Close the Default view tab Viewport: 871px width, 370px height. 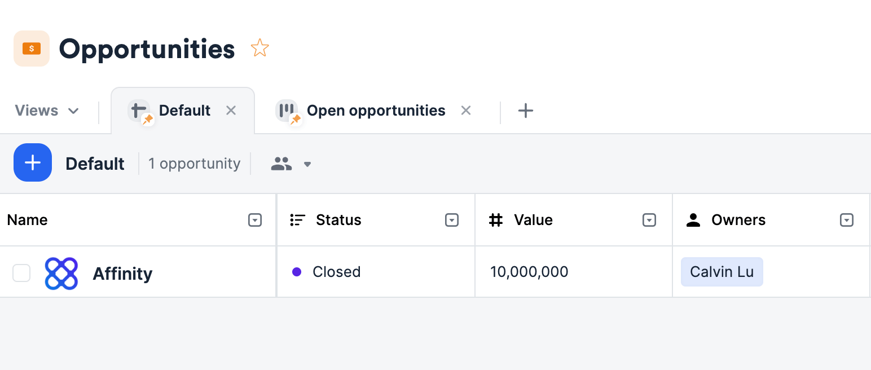(x=231, y=111)
